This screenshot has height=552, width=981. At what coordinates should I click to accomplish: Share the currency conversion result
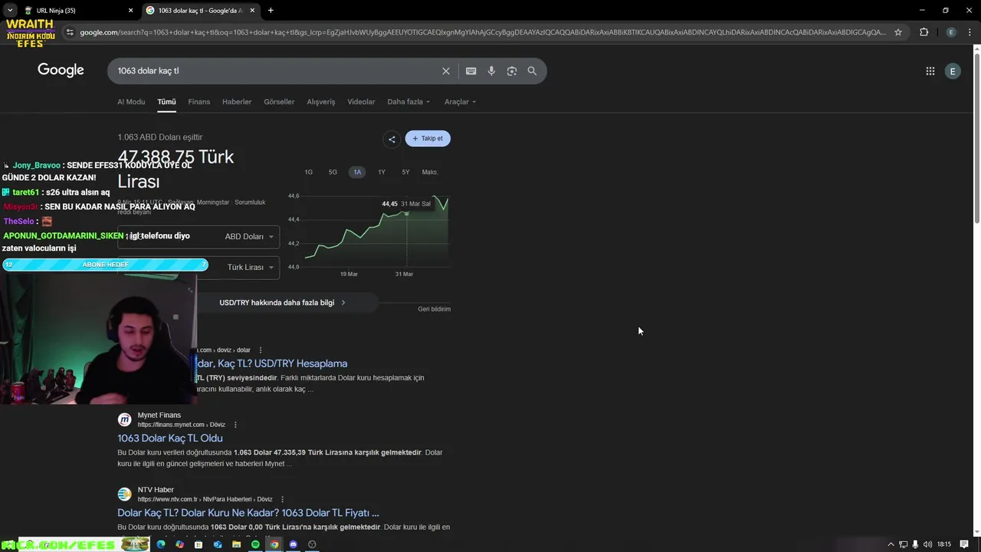coord(392,139)
